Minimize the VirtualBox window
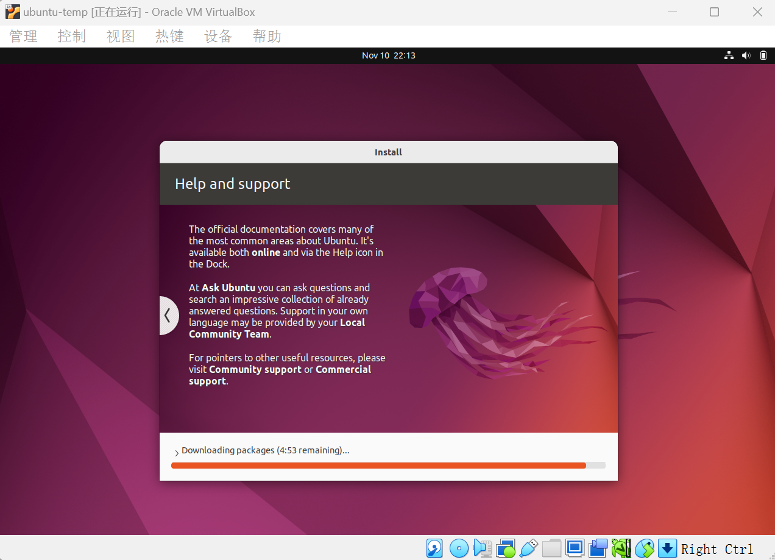The image size is (775, 560). (671, 12)
